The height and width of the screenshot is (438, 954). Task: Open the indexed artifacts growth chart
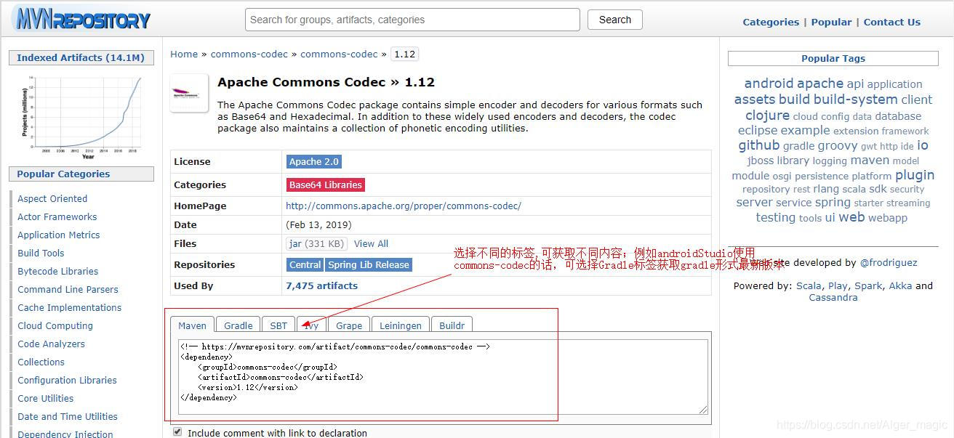pos(81,117)
